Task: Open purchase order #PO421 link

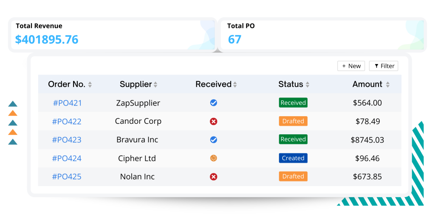Action: tap(68, 103)
